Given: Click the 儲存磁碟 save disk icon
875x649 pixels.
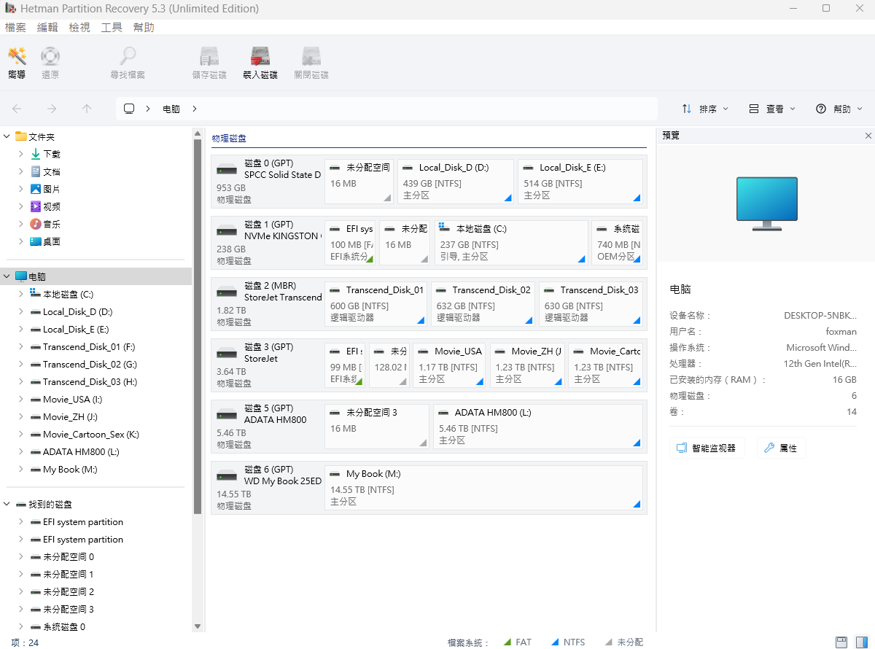Looking at the screenshot, I should point(209,63).
